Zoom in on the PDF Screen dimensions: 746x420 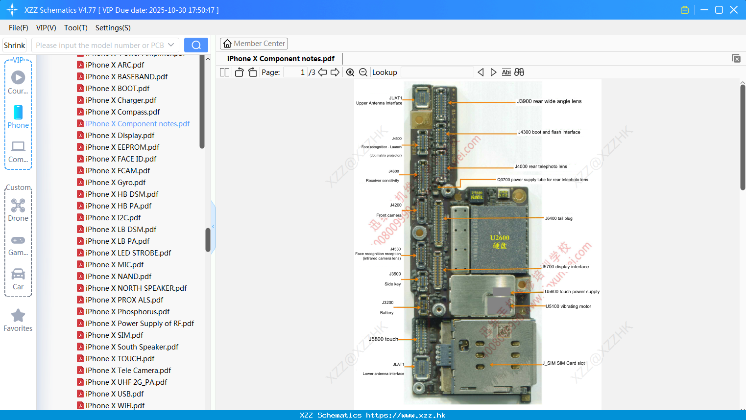350,72
